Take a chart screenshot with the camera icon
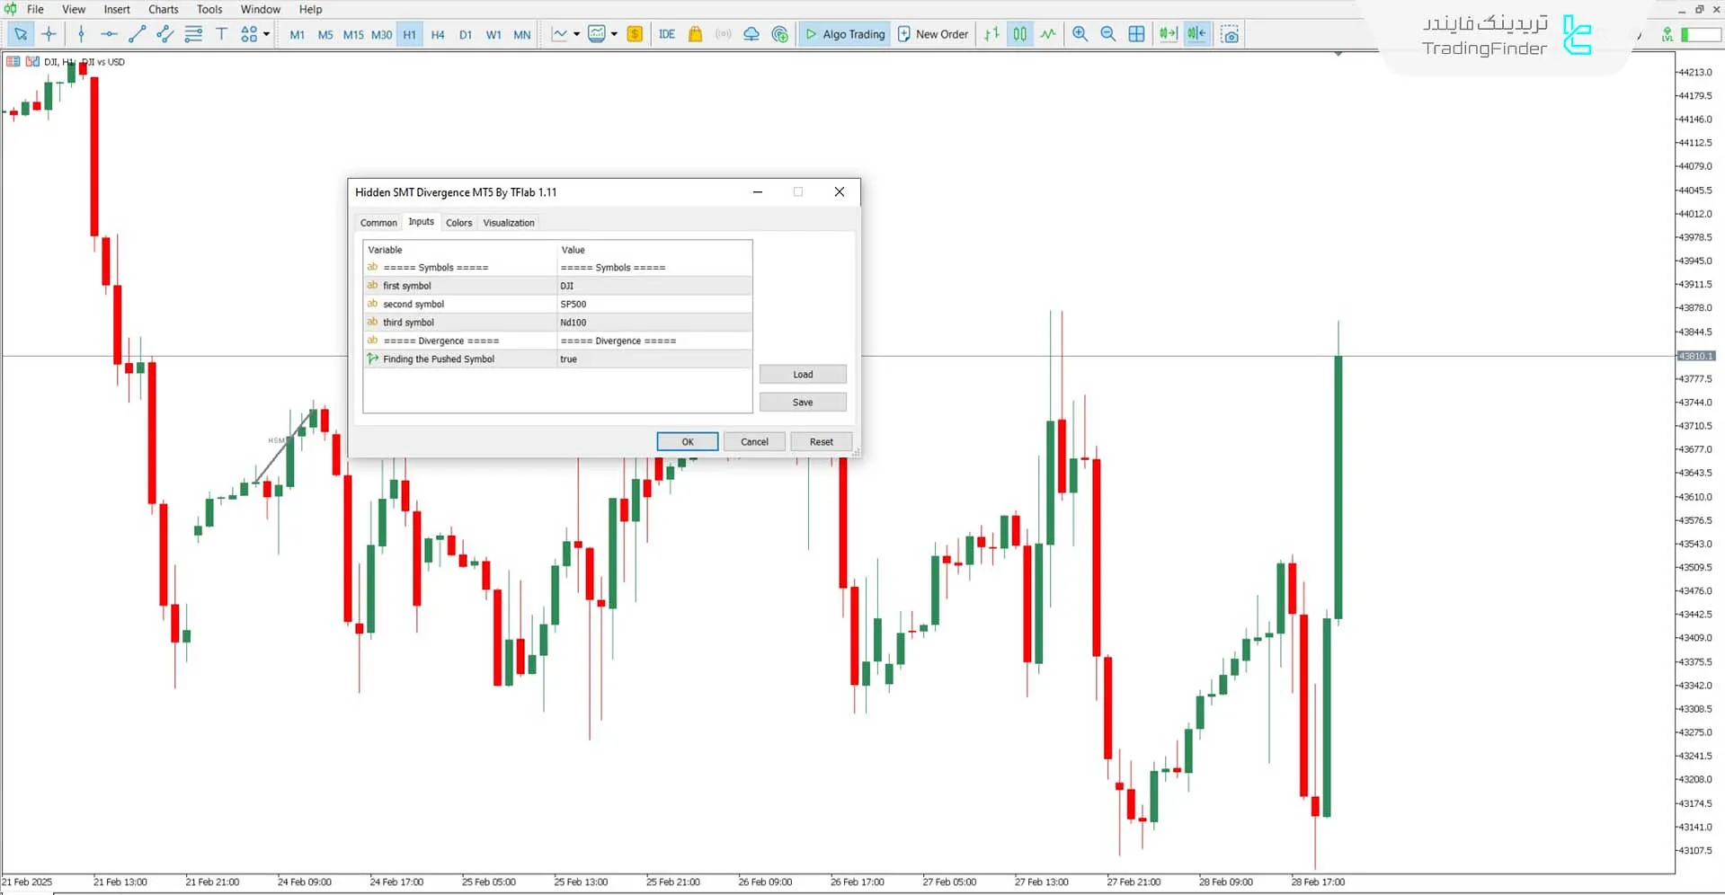 click(1230, 34)
